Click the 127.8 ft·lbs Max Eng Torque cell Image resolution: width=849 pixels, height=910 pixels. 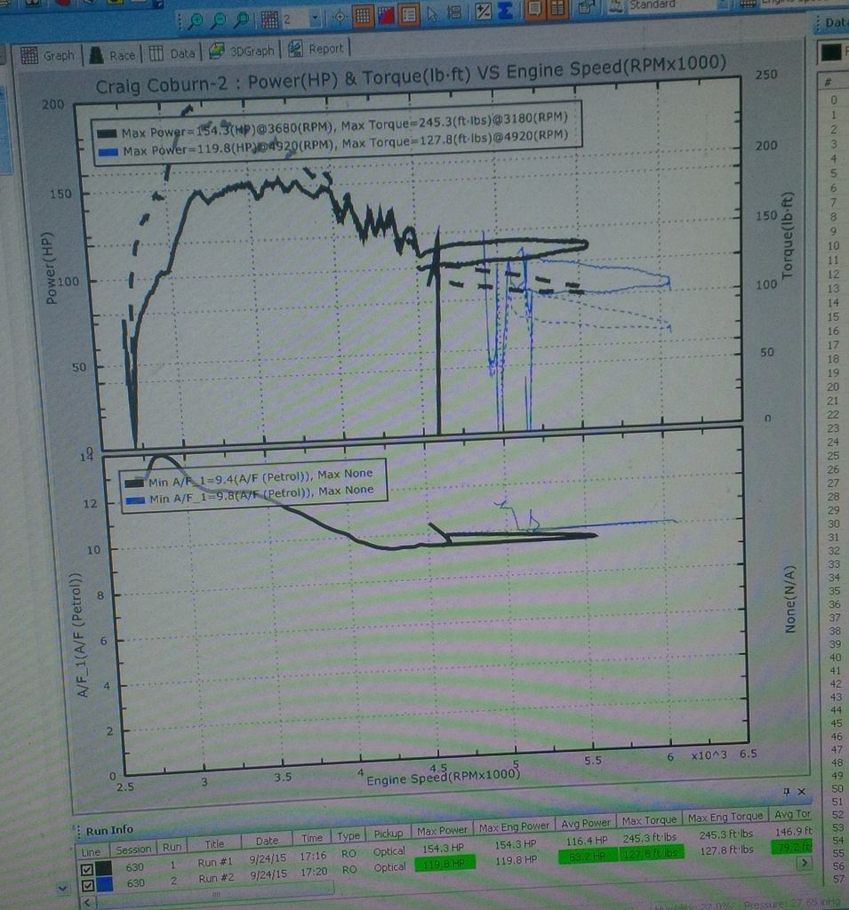pos(726,850)
